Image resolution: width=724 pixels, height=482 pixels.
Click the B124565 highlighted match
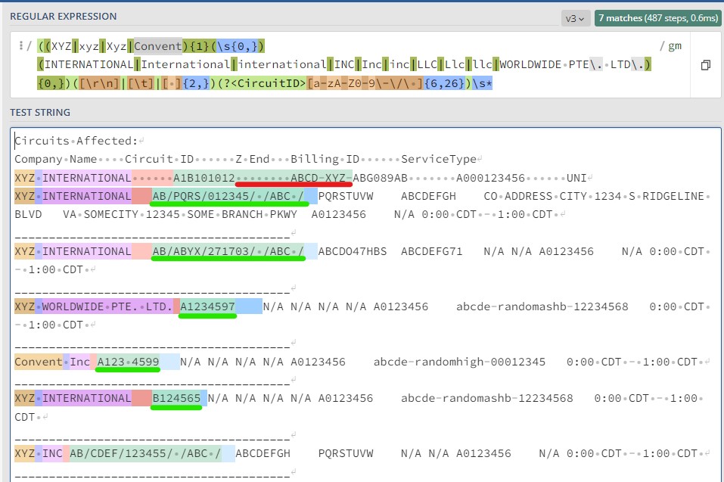pyautogui.click(x=176, y=398)
